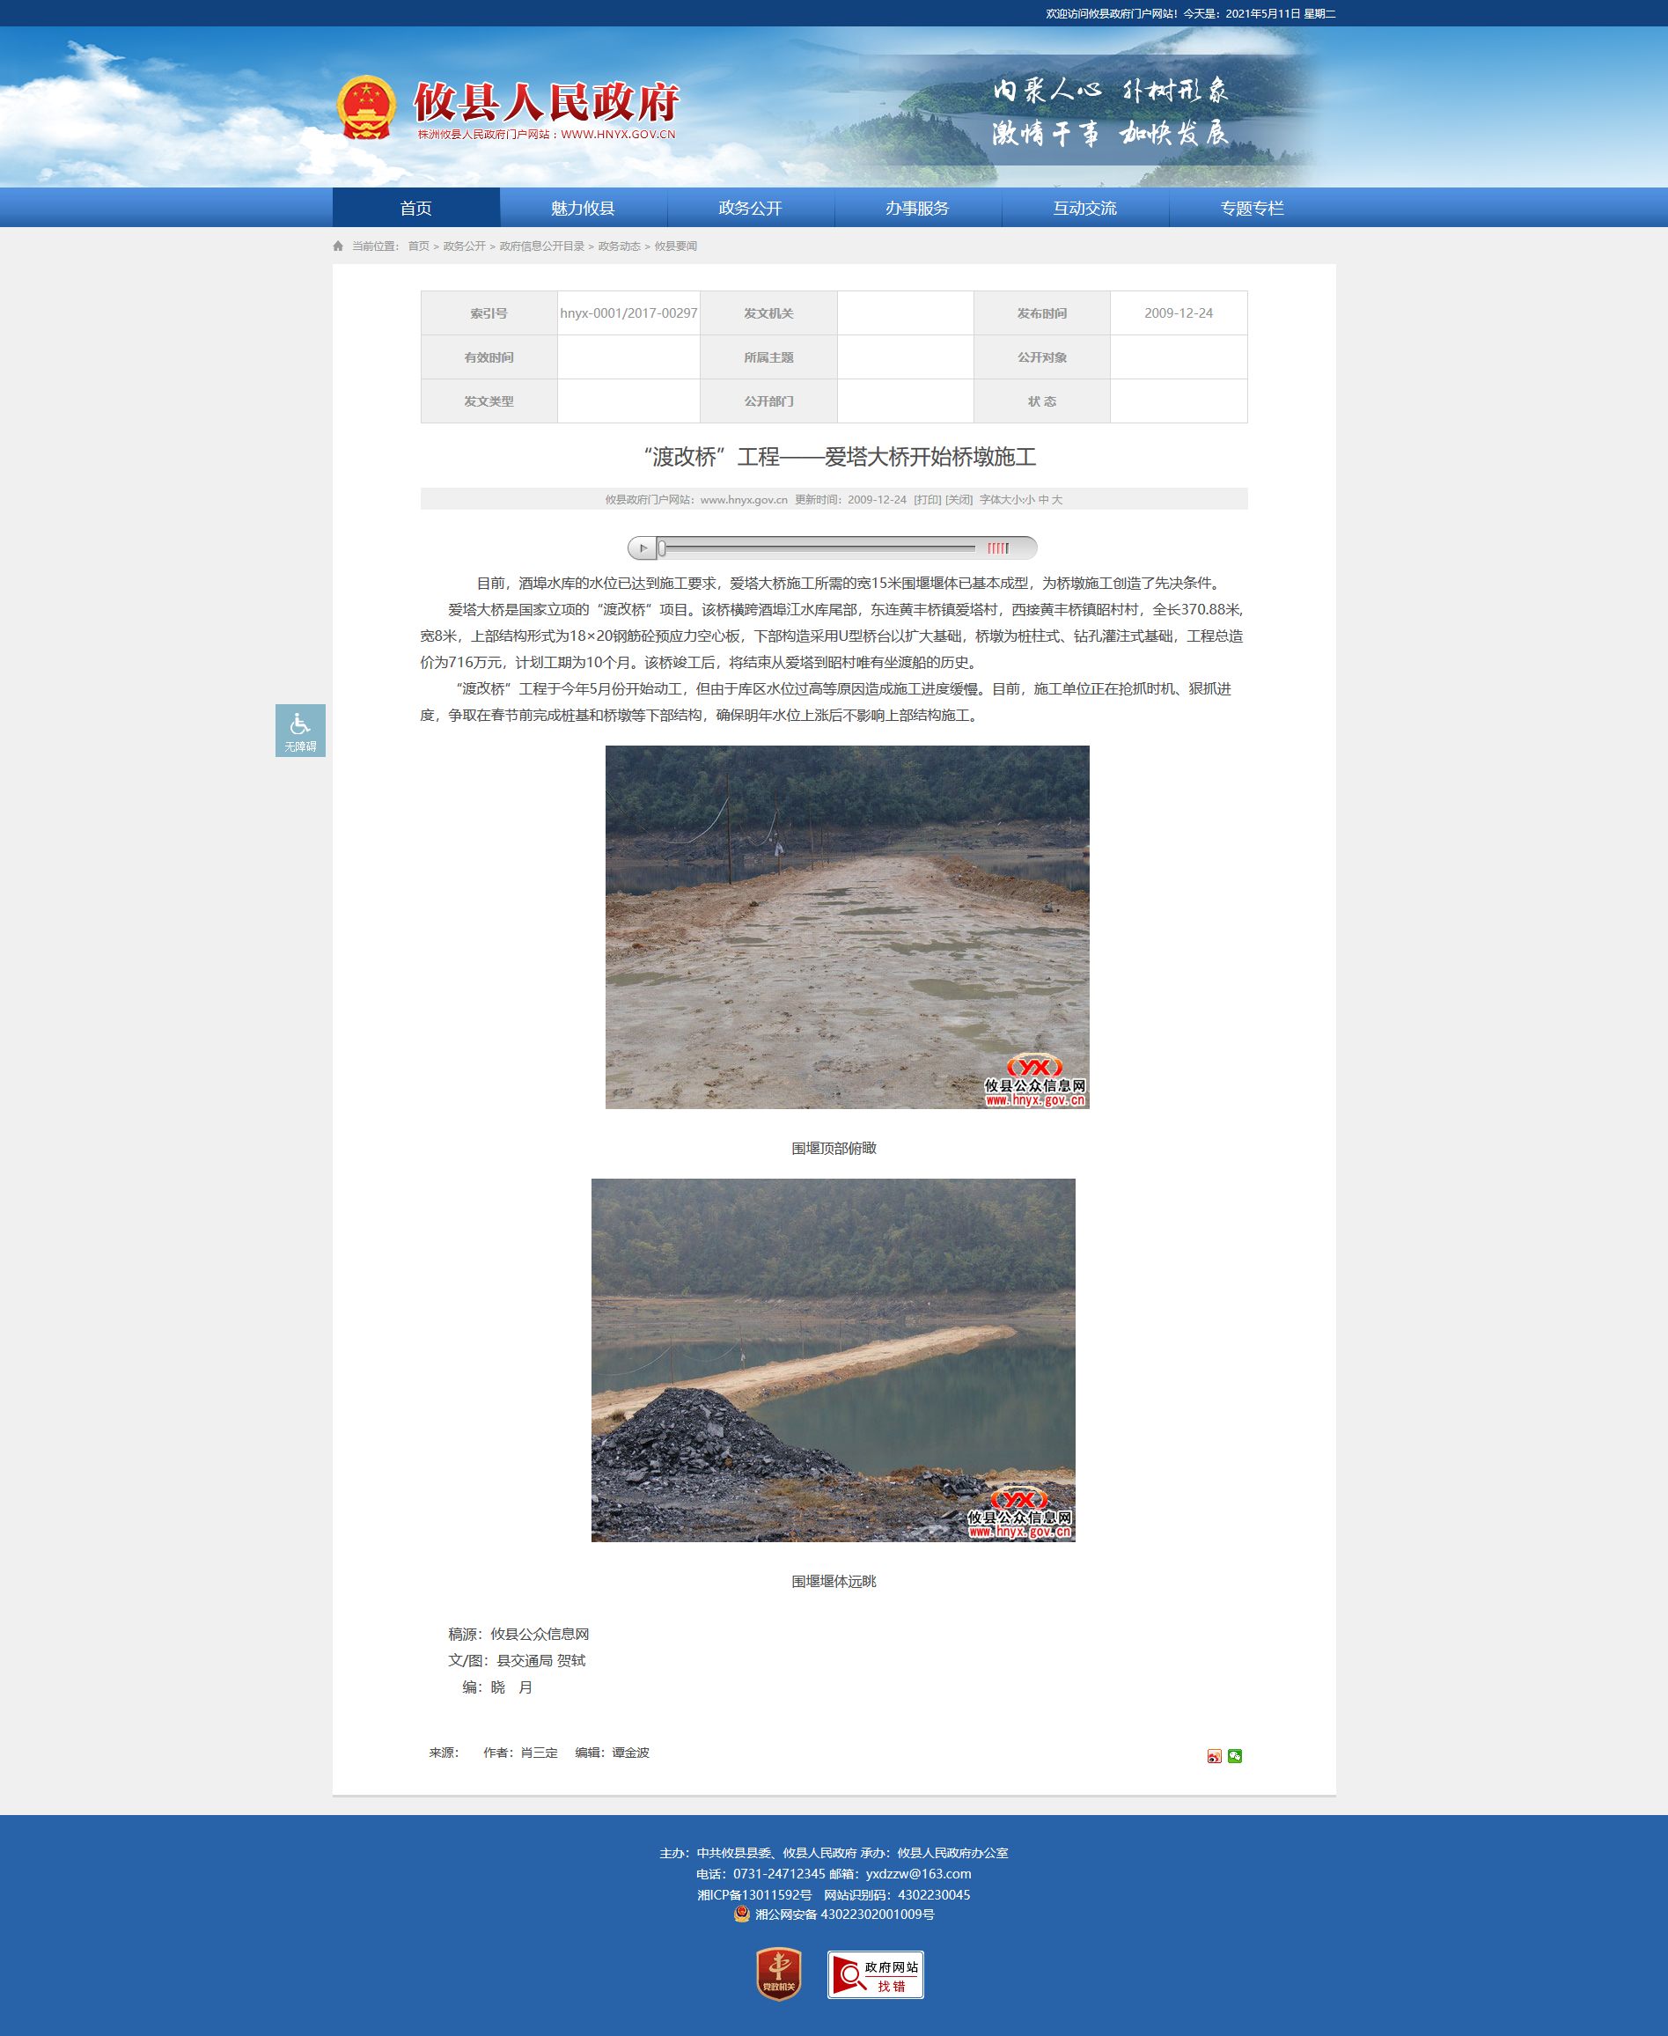
Task: Click the national emblem logo in header
Action: coord(366,107)
